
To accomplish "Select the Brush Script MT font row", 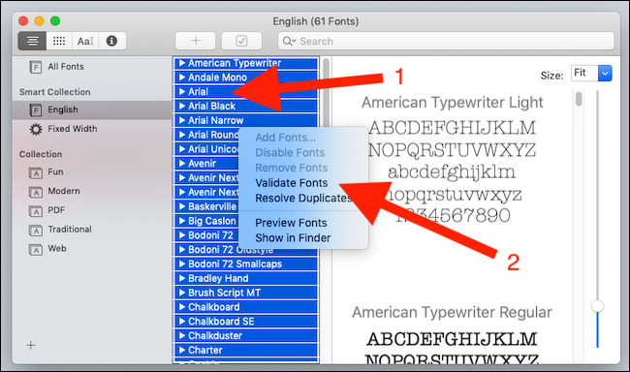I will 246,293.
